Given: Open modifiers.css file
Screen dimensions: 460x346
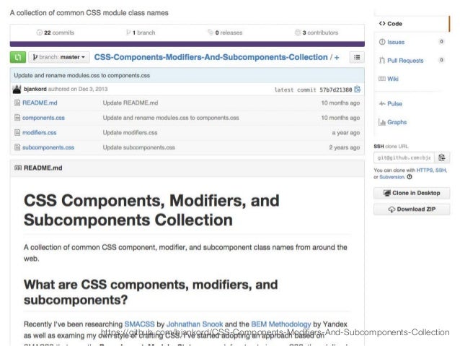Looking at the screenshot, I should (40, 133).
